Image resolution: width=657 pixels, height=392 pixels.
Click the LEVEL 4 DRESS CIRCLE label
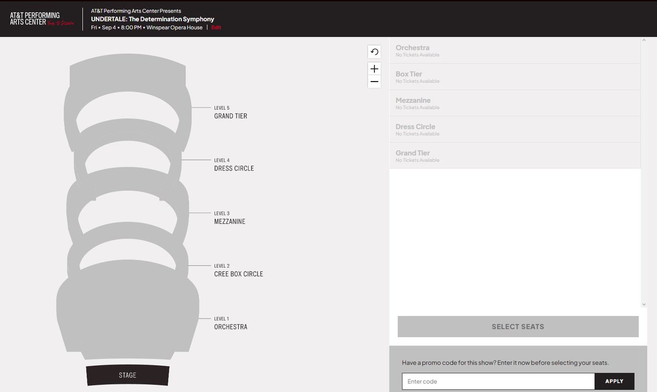click(234, 165)
